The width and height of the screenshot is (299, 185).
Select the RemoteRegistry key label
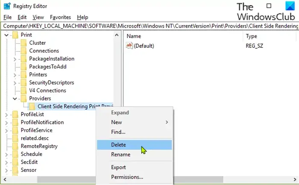click(x=39, y=146)
